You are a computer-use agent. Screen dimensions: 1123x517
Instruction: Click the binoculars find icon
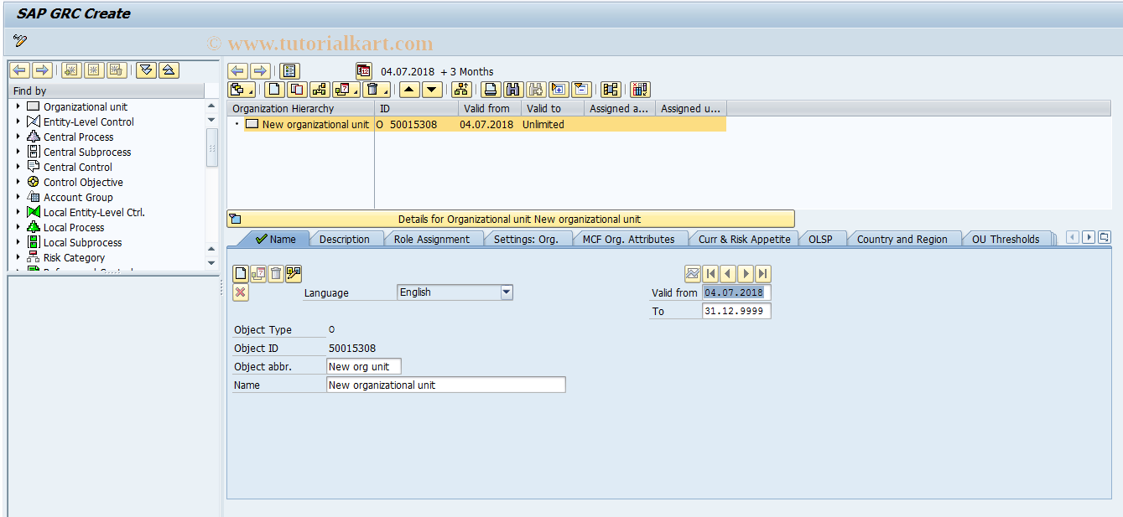[514, 90]
